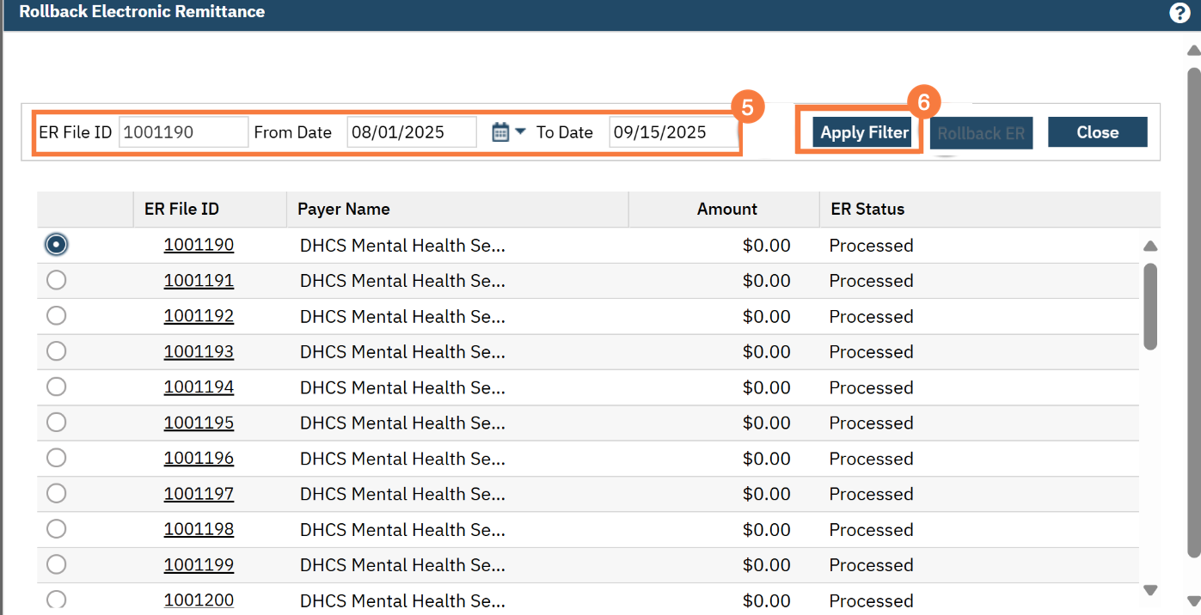The height and width of the screenshot is (615, 1201).
Task: Click into the ER File ID input field
Action: click(183, 132)
